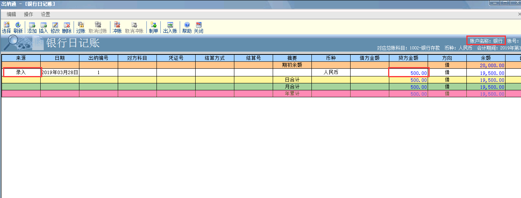Open the 操作 menu
This screenshot has width=521, height=198.
coord(28,14)
